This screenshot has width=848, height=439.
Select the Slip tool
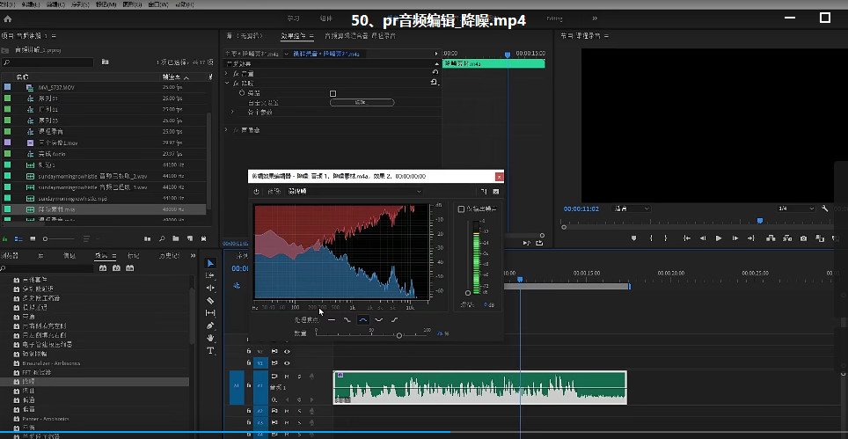(x=211, y=313)
